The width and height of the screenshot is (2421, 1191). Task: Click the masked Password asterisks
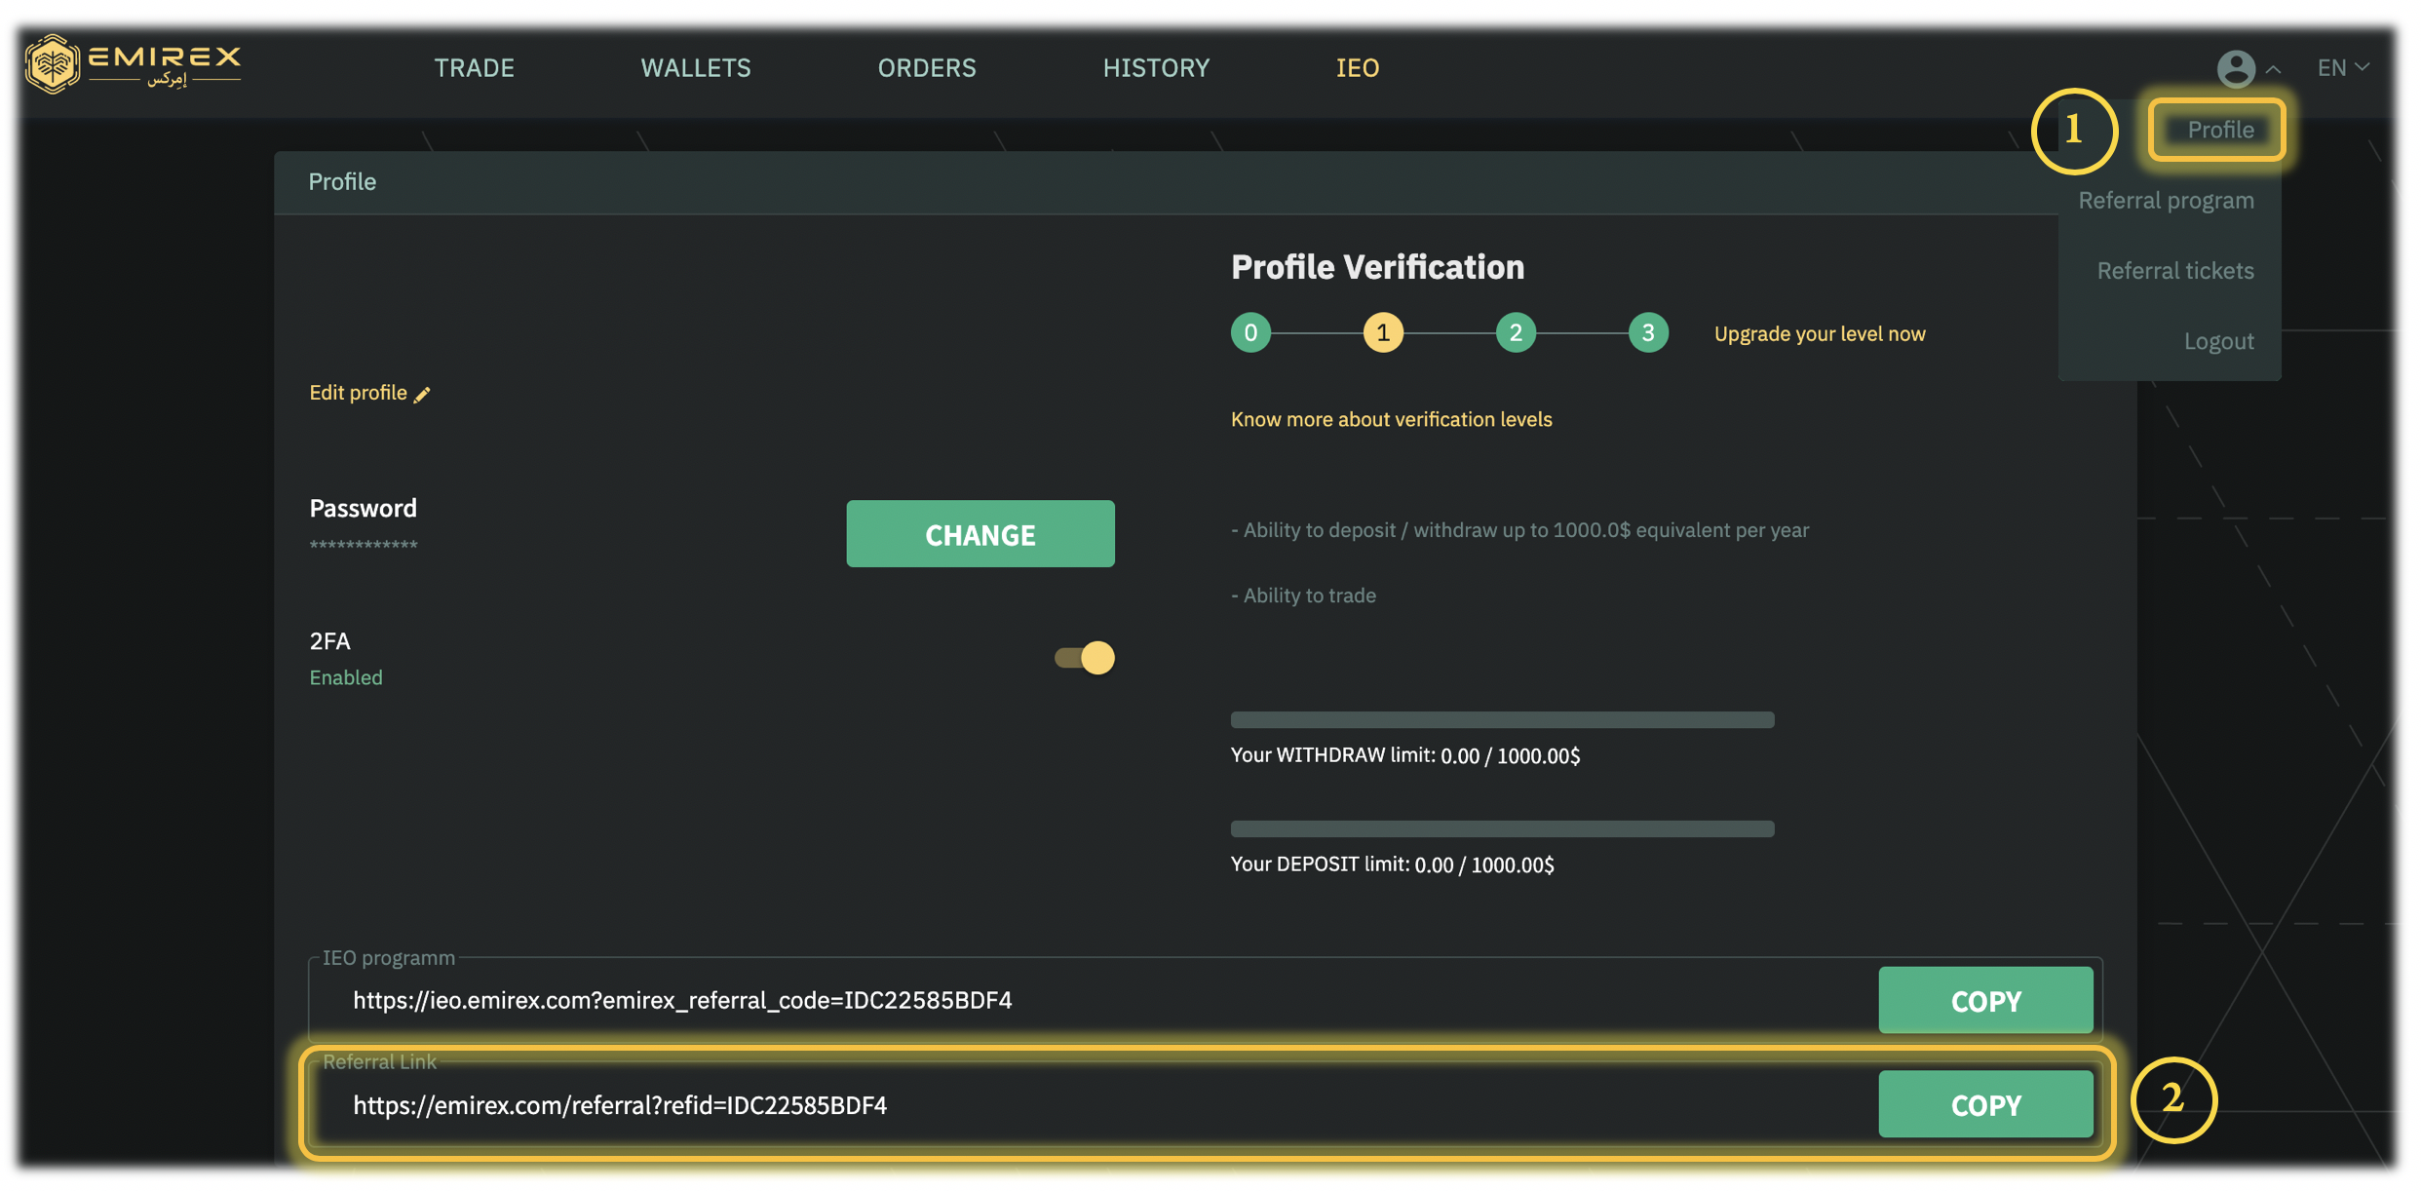[x=364, y=546]
